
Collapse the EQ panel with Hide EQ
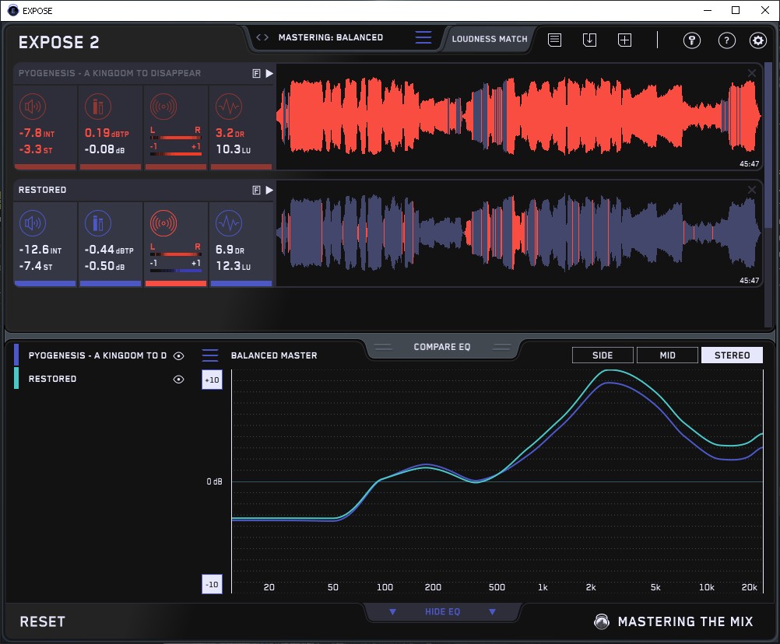click(x=442, y=611)
